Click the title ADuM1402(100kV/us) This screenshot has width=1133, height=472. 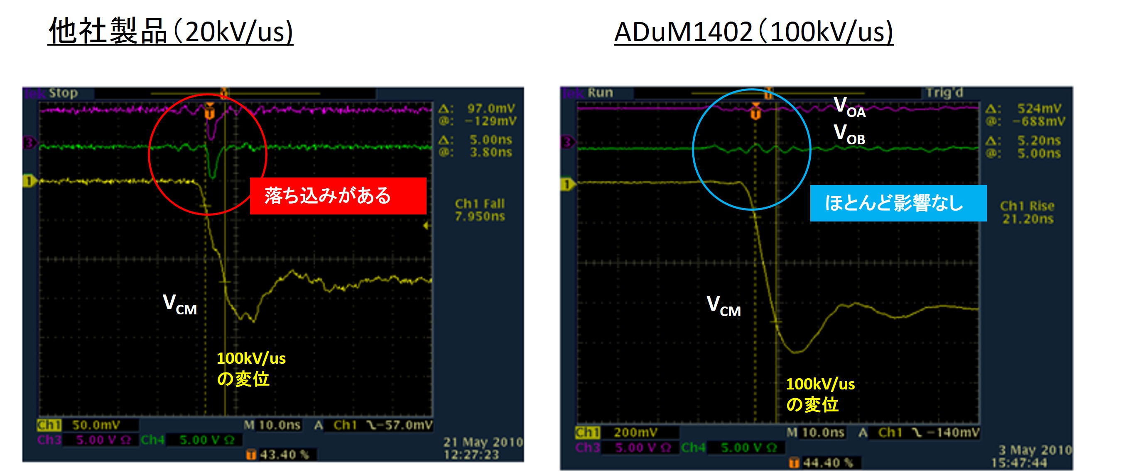(753, 32)
